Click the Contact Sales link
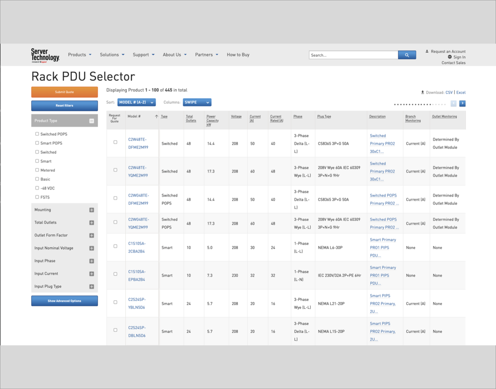This screenshot has width=496, height=389. 453,63
